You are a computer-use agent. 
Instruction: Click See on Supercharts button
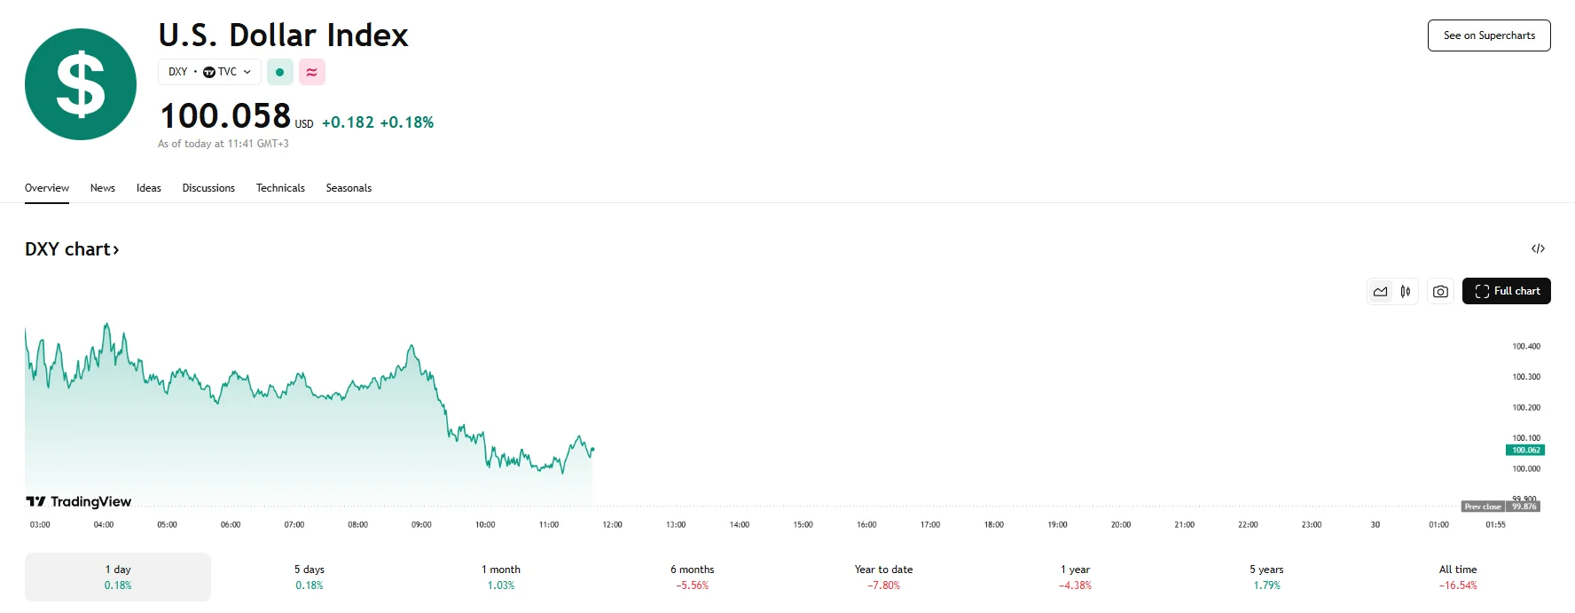coord(1489,35)
